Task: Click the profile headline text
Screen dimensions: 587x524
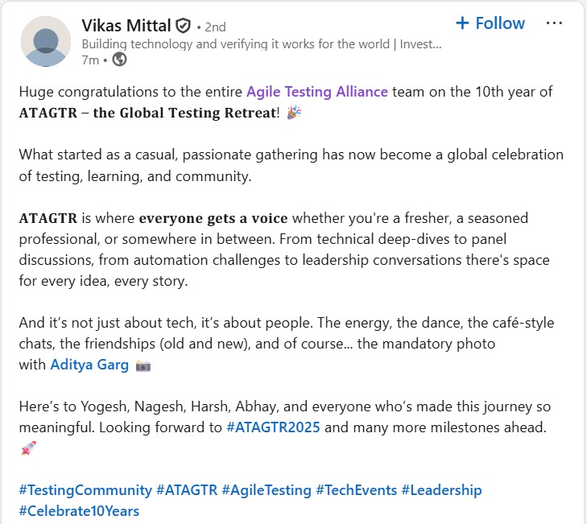Action: [261, 43]
